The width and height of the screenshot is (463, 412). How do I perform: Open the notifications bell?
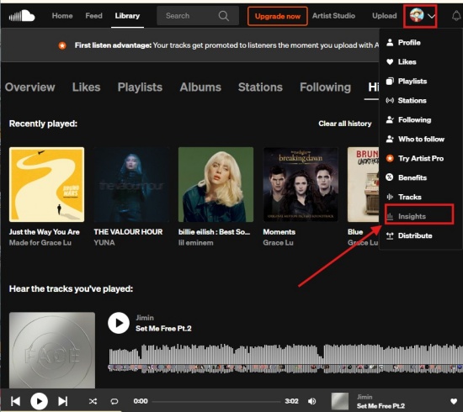click(456, 16)
